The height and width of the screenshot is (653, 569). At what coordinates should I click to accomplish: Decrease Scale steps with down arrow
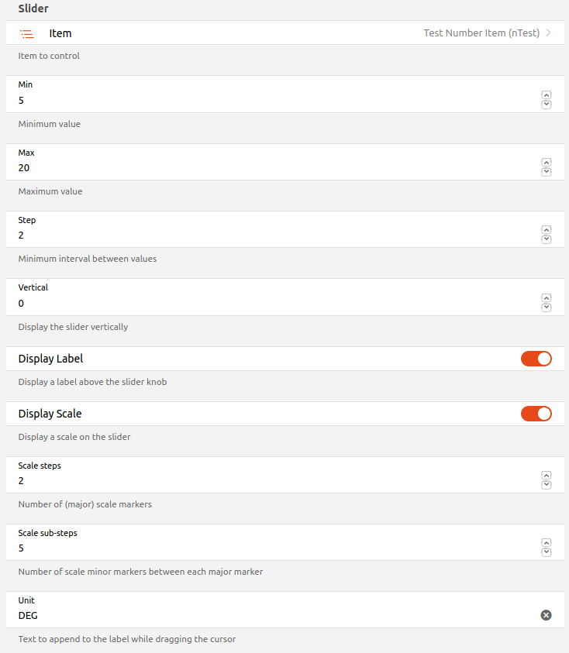(547, 485)
